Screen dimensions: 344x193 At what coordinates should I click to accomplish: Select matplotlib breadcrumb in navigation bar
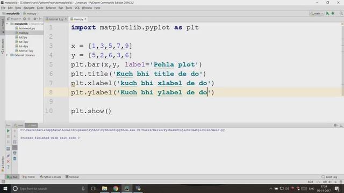point(11,13)
